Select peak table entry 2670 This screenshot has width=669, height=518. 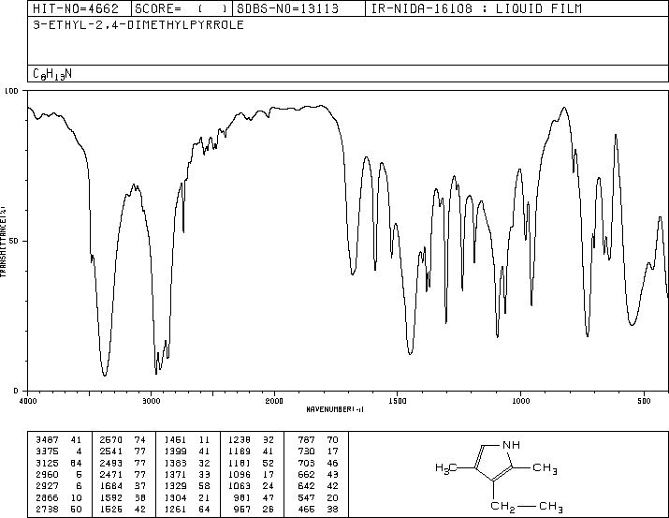pyautogui.click(x=111, y=439)
